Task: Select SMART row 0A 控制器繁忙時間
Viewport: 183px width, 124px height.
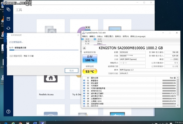Action: pos(129,104)
